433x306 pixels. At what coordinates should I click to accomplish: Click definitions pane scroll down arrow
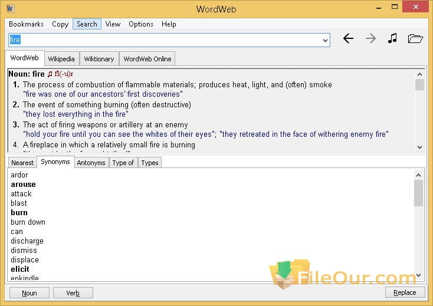(x=420, y=147)
